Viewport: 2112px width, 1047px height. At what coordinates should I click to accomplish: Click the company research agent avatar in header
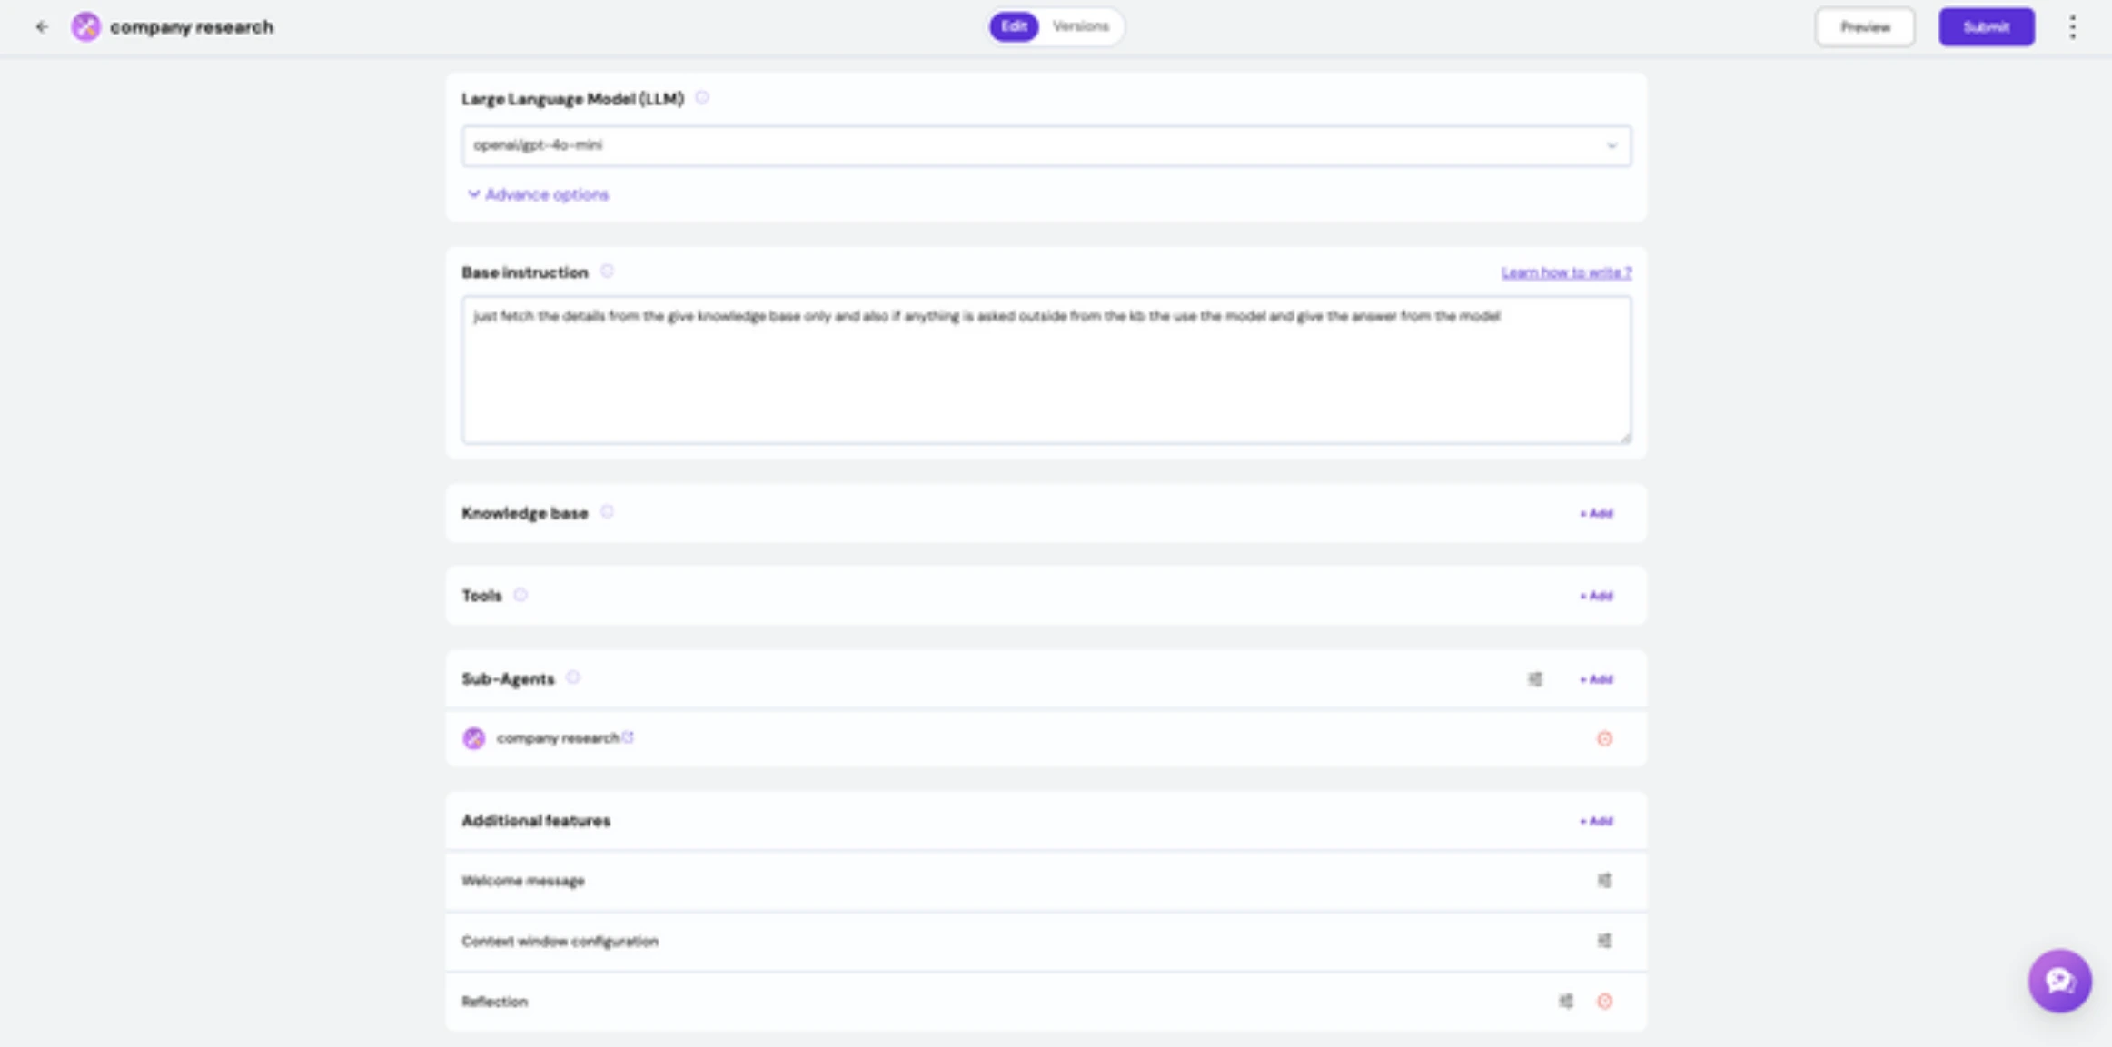tap(86, 27)
